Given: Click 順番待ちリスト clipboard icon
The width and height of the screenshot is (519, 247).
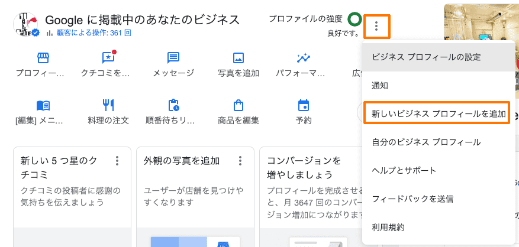Looking at the screenshot, I should (173, 105).
